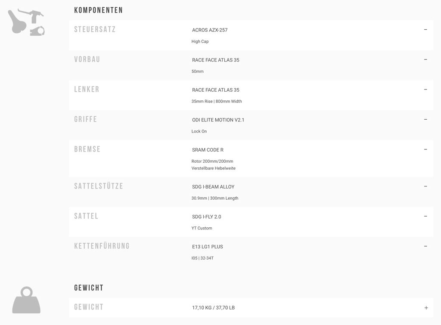Collapse the Kettenführung details
441x325 pixels.
(425, 246)
